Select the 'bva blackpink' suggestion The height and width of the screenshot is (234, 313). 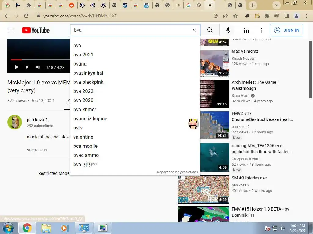pos(135,82)
